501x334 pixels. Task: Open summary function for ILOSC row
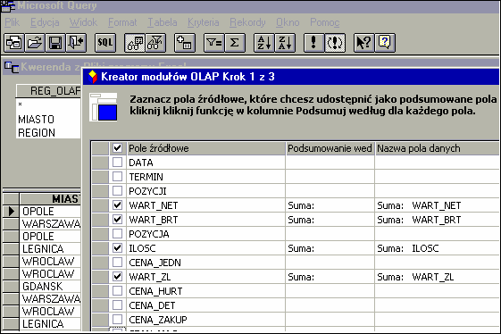pyautogui.click(x=330, y=248)
